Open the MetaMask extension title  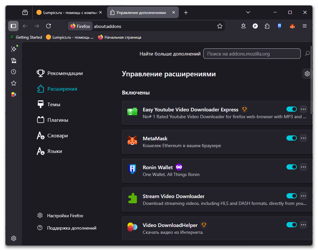155,139
